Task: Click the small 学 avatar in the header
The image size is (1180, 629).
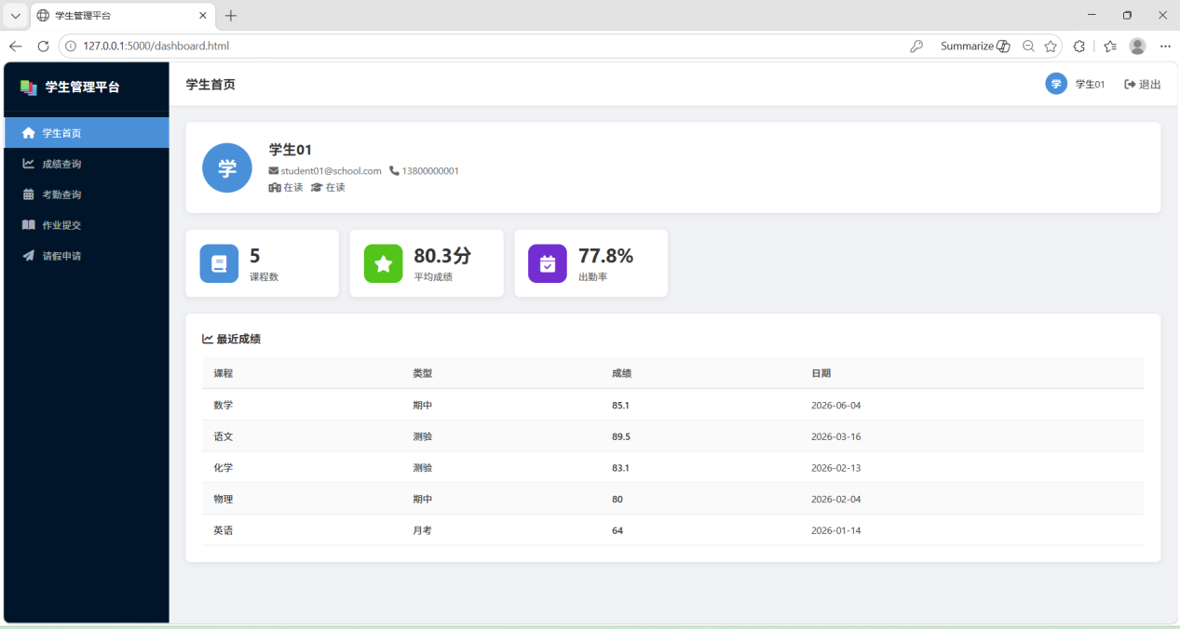Action: 1056,84
